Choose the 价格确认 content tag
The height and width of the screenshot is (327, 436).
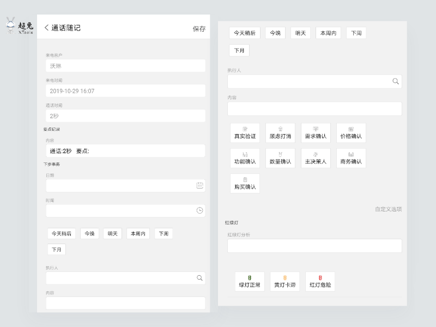coord(350,133)
